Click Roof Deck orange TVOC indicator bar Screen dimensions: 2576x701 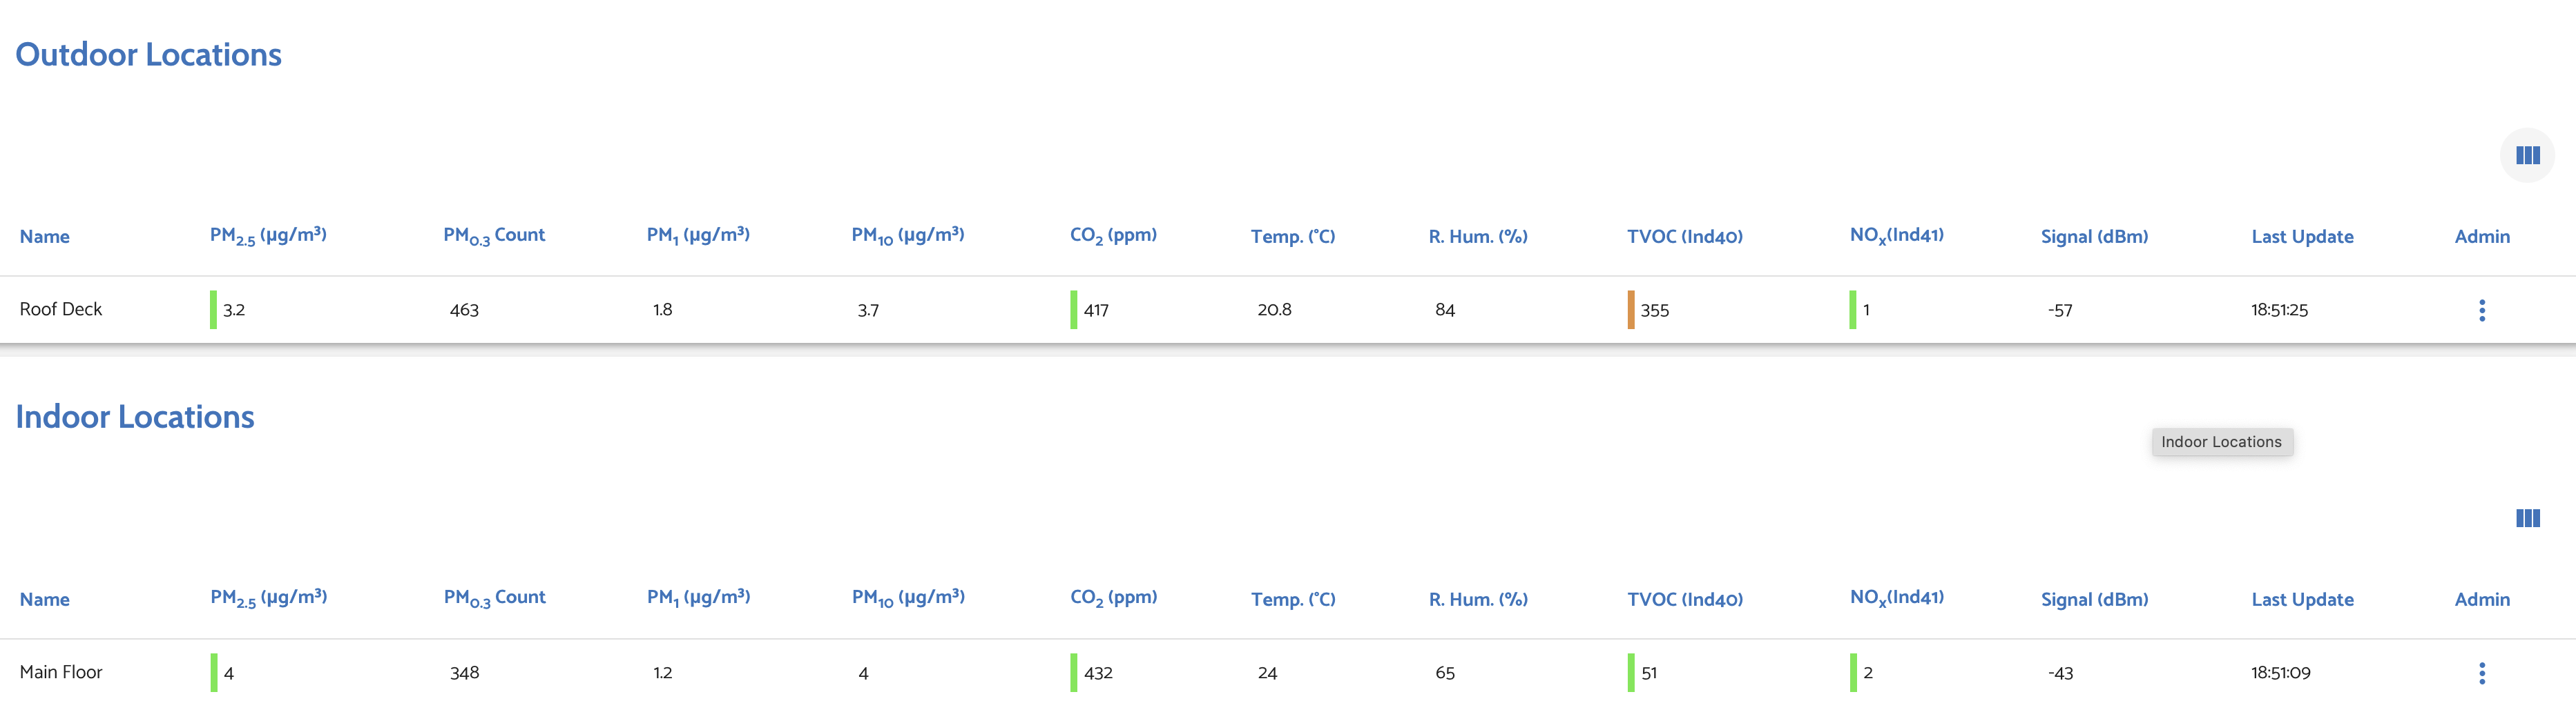(x=1630, y=310)
